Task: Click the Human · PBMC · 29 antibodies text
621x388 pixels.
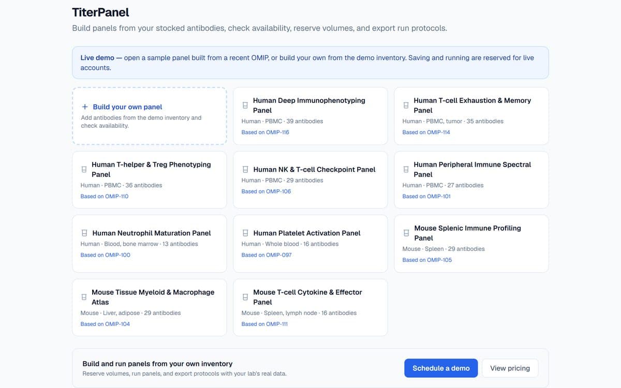Action: [283, 181]
